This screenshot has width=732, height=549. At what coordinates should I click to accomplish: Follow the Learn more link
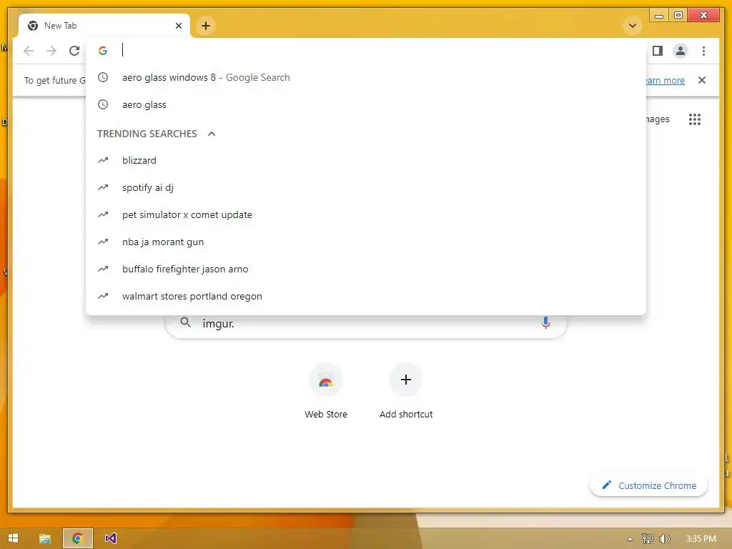pos(665,80)
